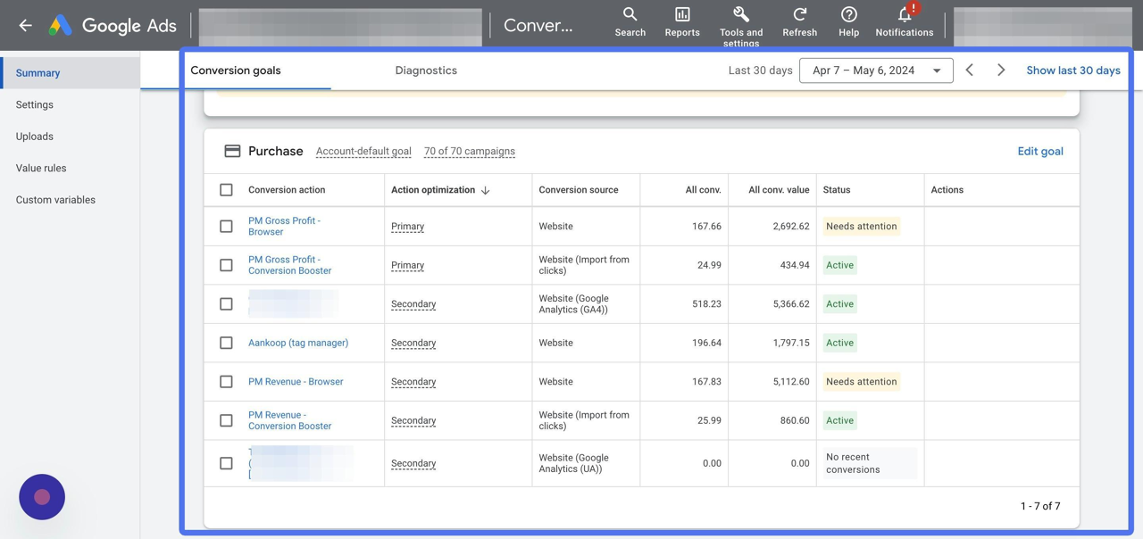
Task: Open the Apr 7 – May 6, 2024 date dropdown
Action: pyautogui.click(x=876, y=70)
